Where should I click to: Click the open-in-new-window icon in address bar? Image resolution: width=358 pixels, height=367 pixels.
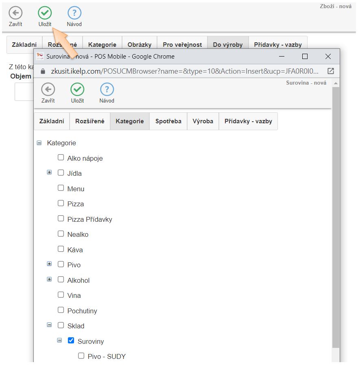[x=330, y=71]
